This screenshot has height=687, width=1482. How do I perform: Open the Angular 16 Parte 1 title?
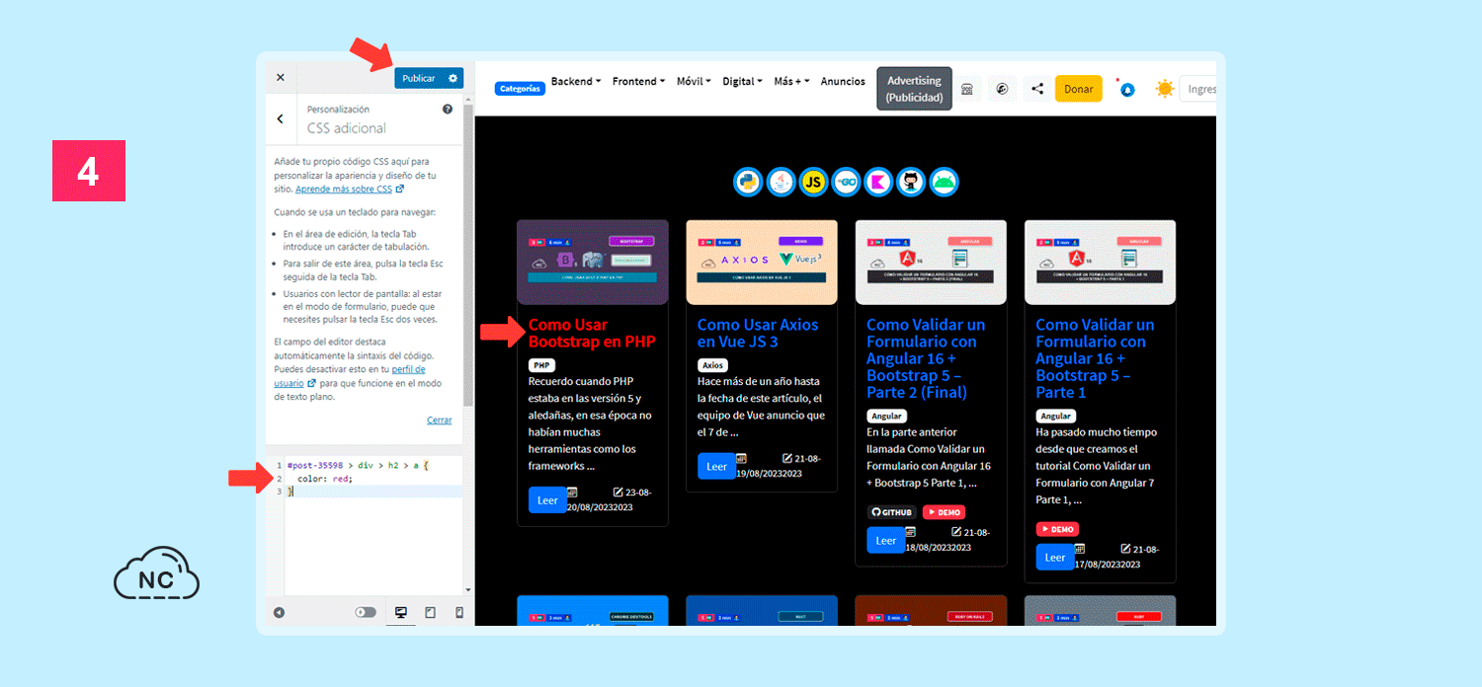pos(1095,358)
